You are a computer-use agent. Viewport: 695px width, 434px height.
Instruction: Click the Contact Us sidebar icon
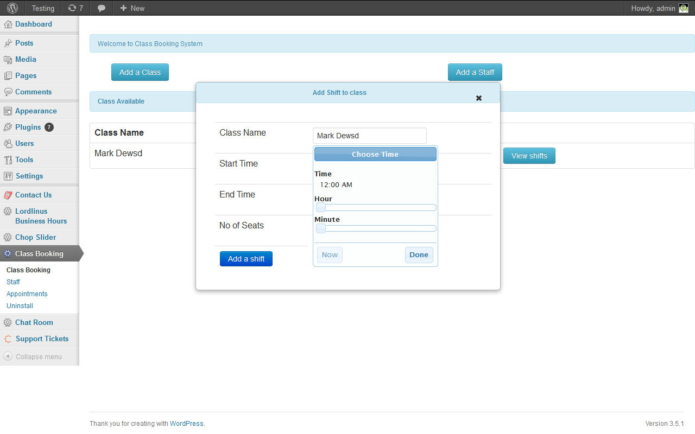tap(8, 195)
